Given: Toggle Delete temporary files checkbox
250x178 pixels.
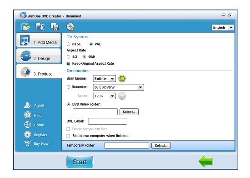Looking at the screenshot, I should point(68,129).
